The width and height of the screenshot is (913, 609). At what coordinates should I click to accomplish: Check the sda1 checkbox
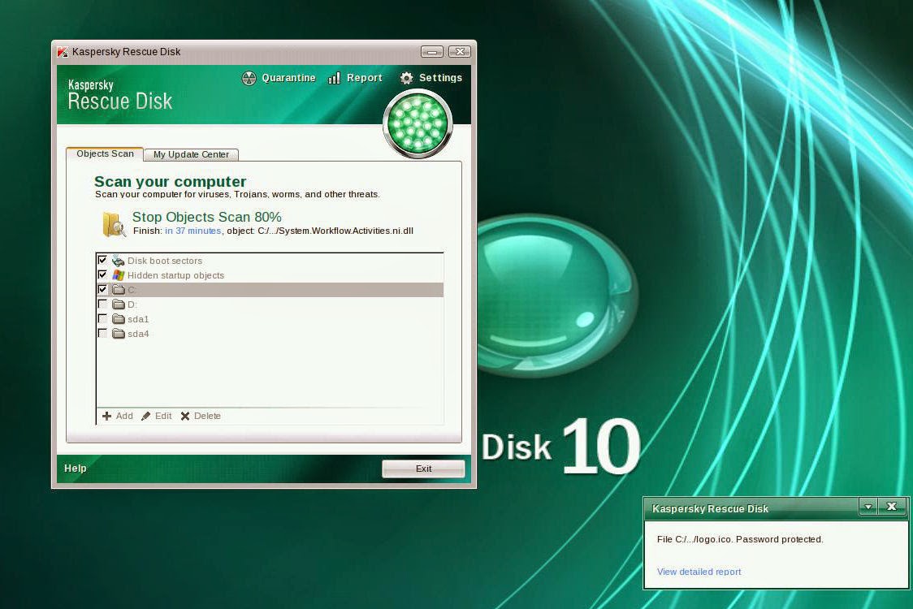[x=102, y=318]
